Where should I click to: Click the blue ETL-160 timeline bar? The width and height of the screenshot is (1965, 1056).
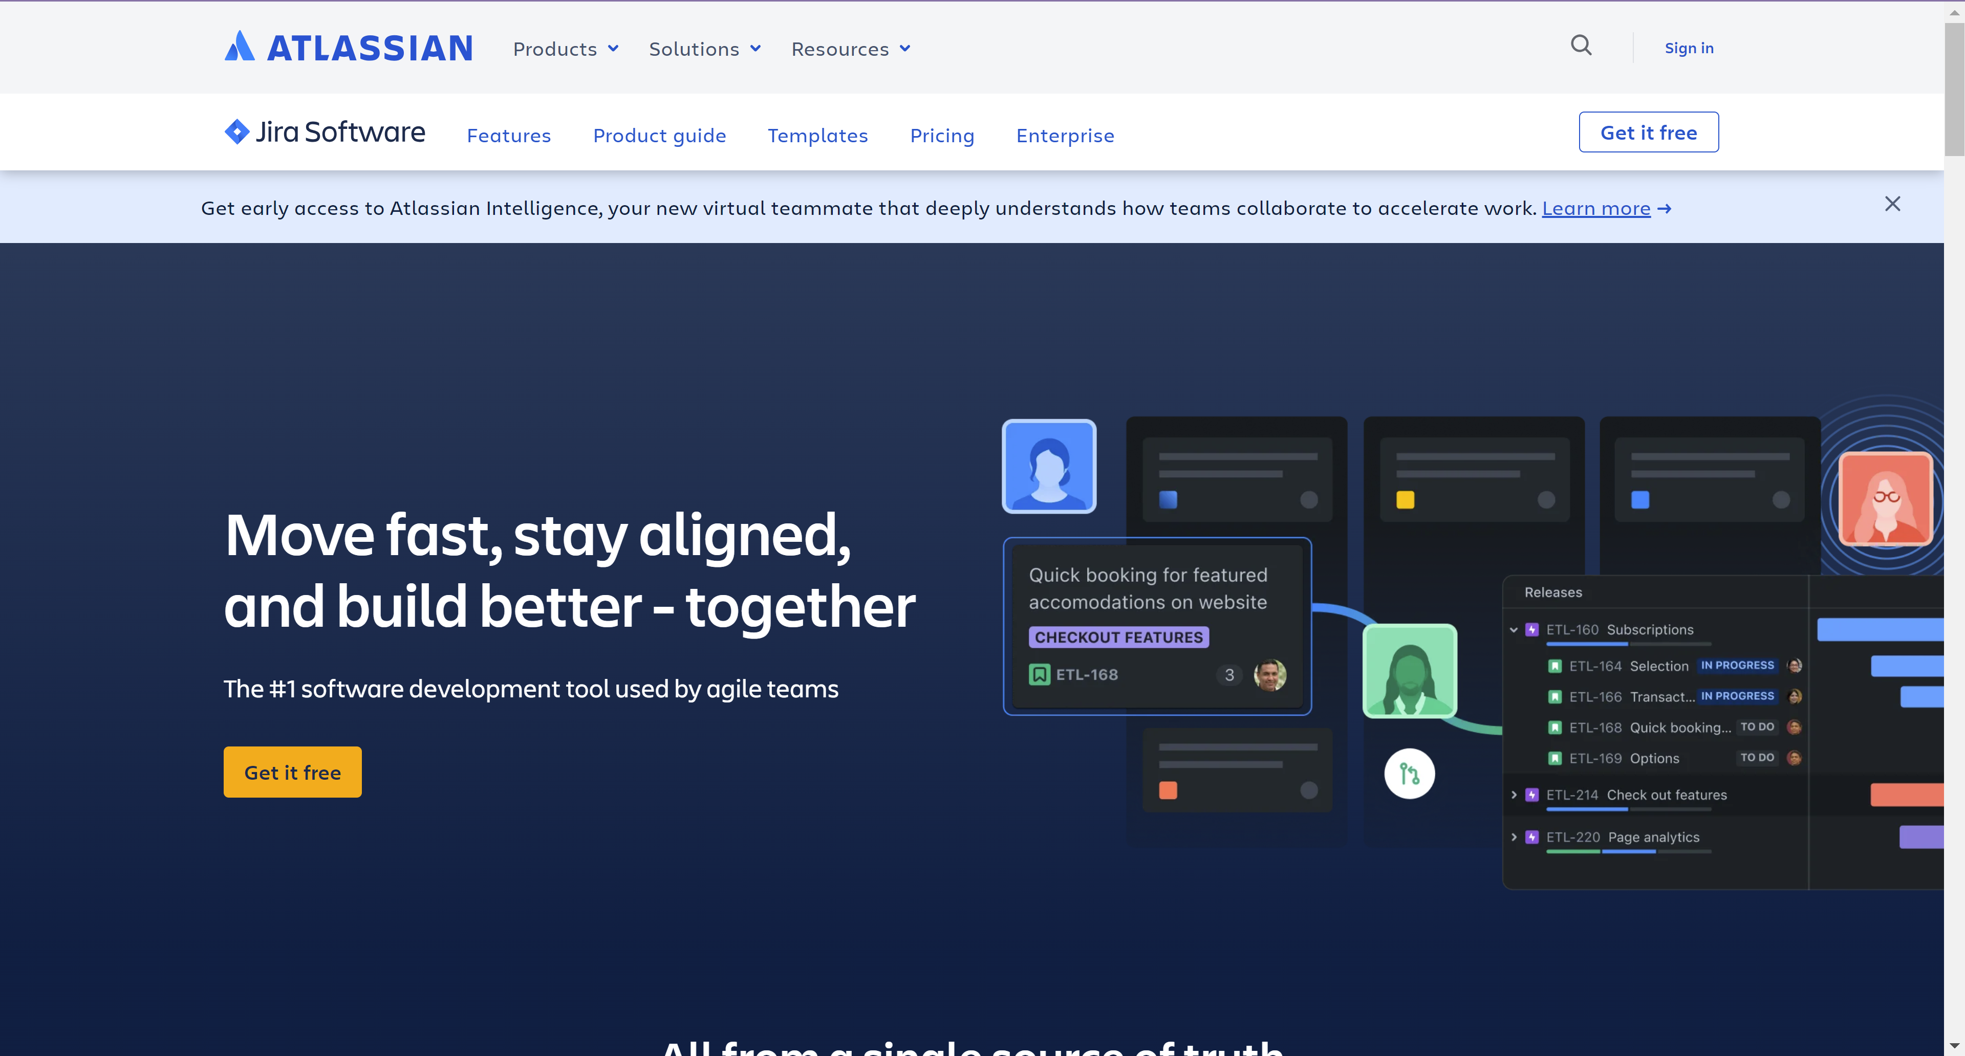(x=1881, y=629)
